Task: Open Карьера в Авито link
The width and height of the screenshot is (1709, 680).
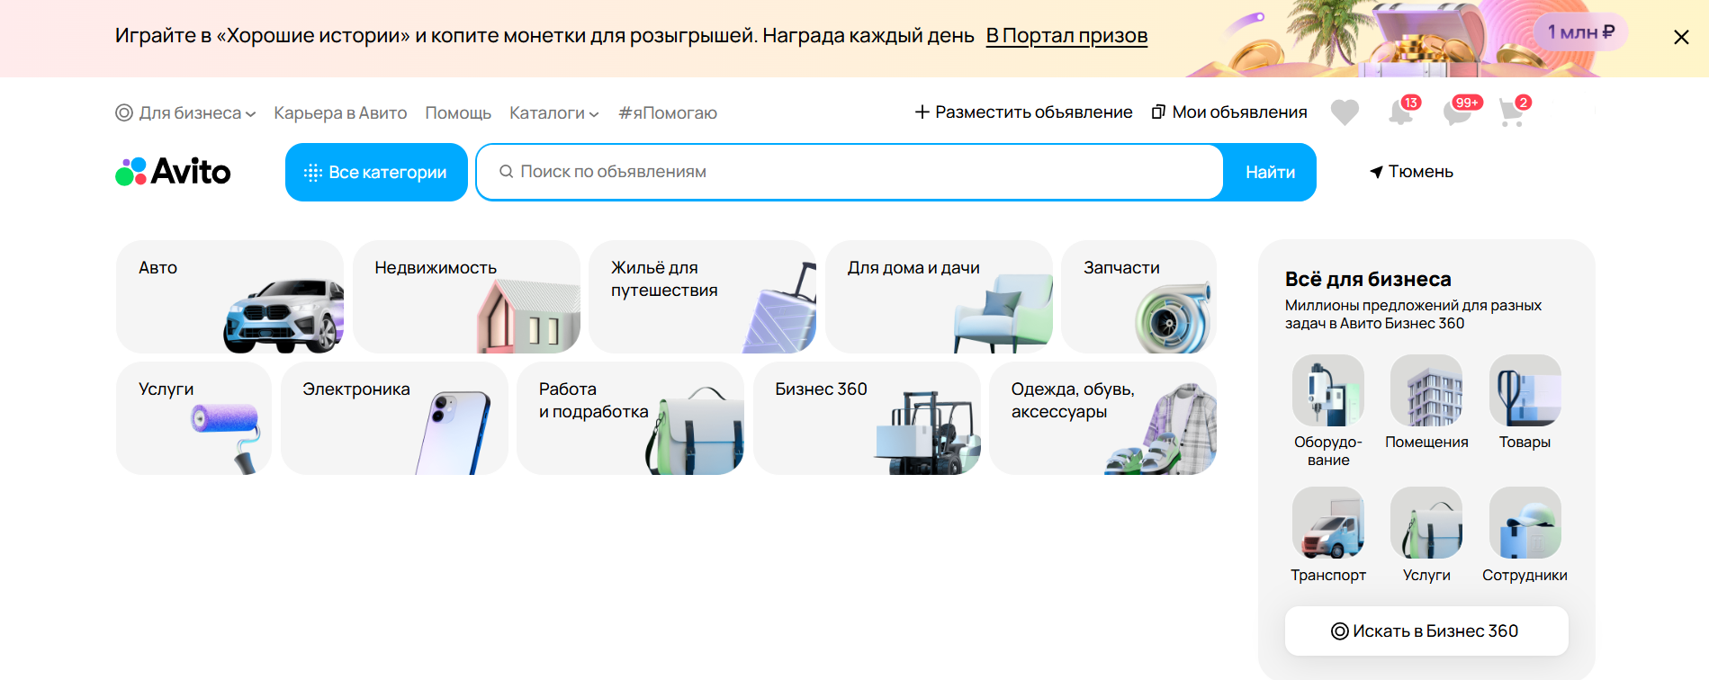Action: (x=340, y=113)
